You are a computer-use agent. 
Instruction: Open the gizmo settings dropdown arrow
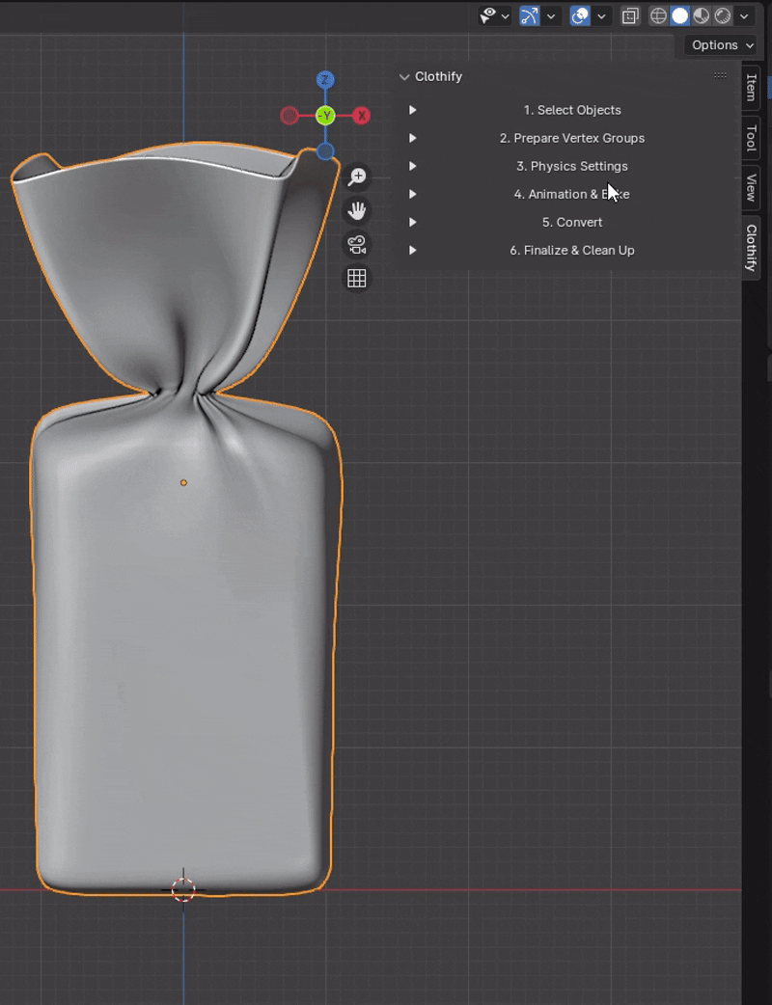(551, 16)
